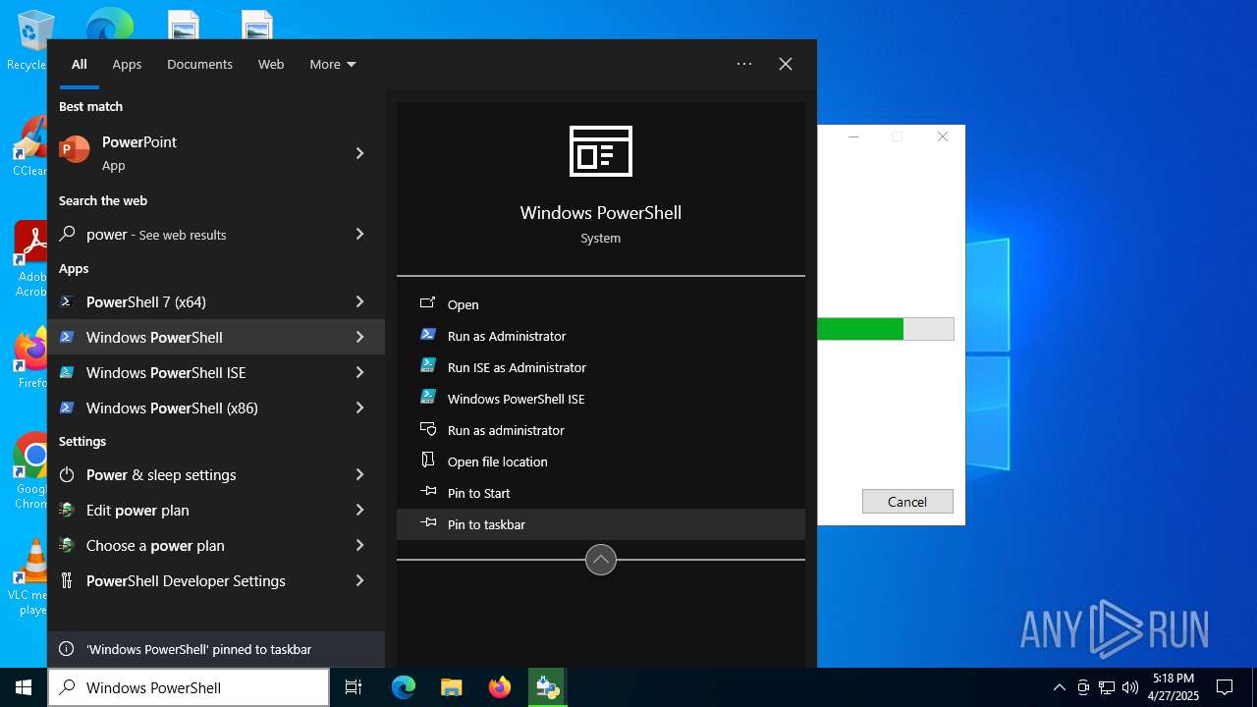Viewport: 1257px width, 707px height.
Task: Open the More filter dropdown
Action: pyautogui.click(x=333, y=64)
